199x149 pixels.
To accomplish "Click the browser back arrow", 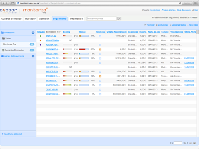I will point(4,3).
